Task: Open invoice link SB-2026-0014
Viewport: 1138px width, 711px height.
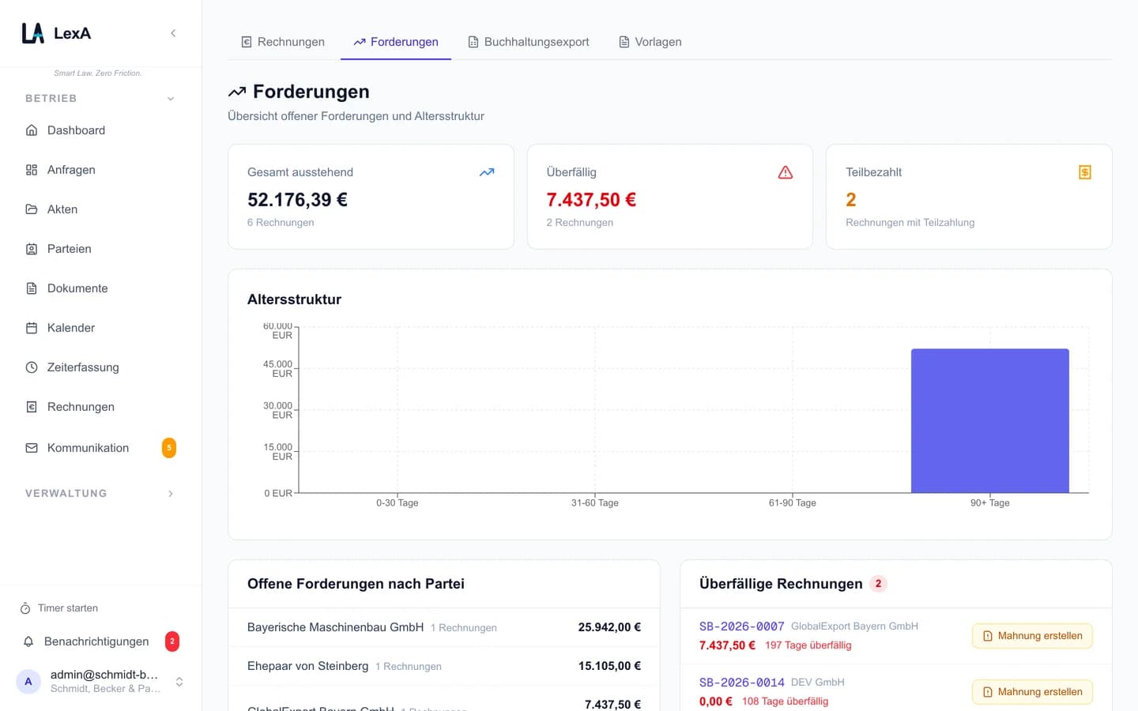Action: pyautogui.click(x=742, y=683)
